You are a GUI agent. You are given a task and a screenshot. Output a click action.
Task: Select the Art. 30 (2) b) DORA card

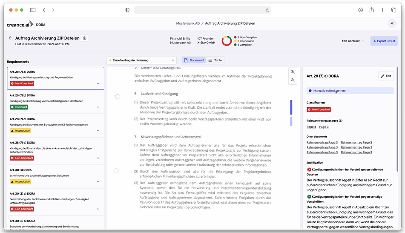coord(55,223)
